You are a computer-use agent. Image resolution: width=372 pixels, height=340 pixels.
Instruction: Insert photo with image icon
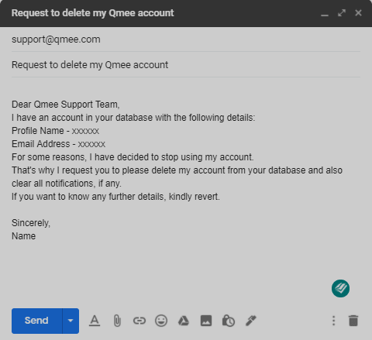[x=206, y=321]
